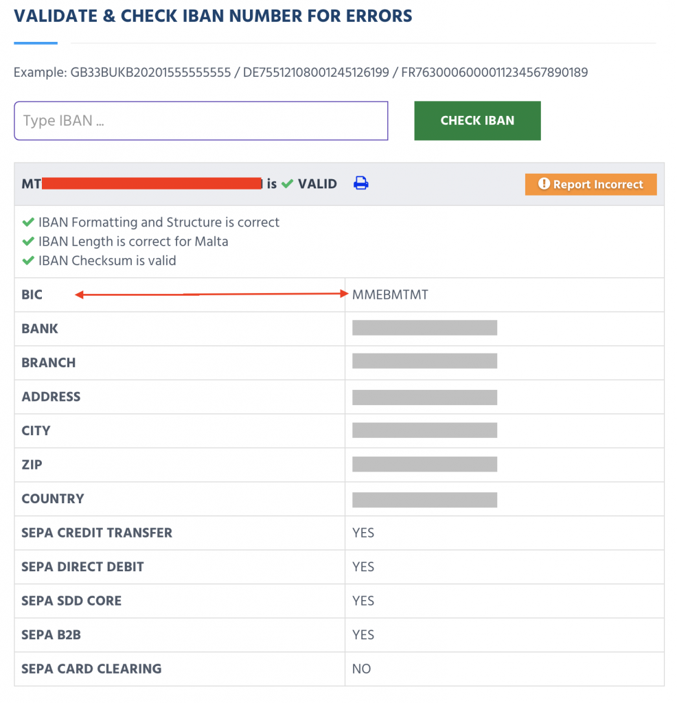Click the checkmark beside IBAN Length row

point(27,241)
